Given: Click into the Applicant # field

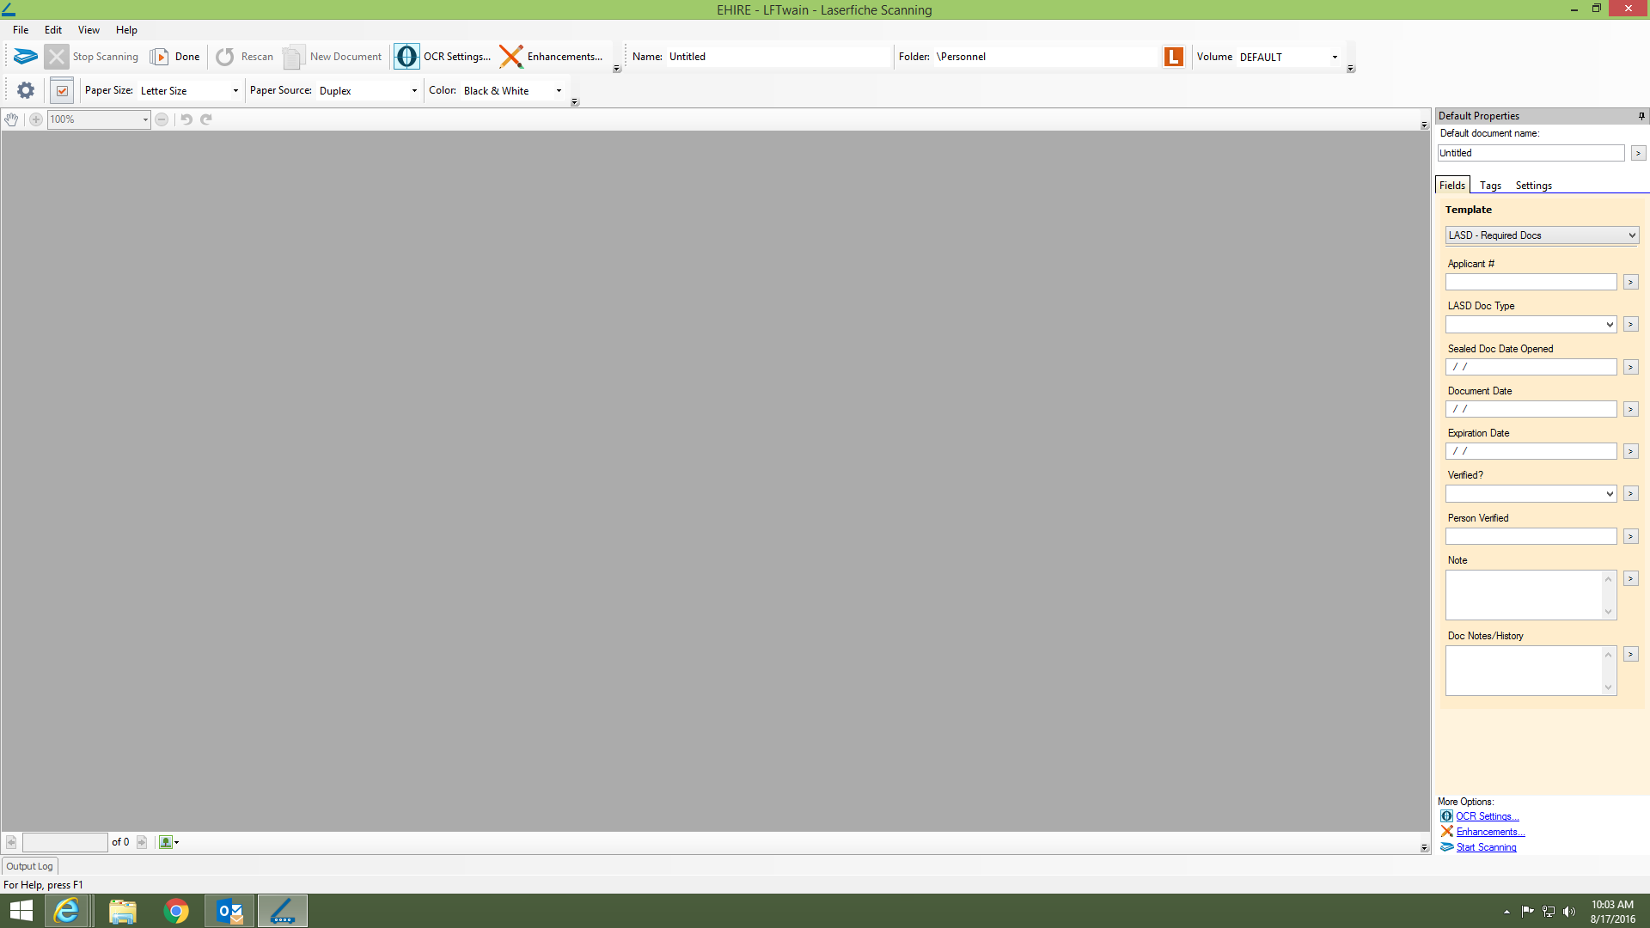Looking at the screenshot, I should pos(1531,283).
